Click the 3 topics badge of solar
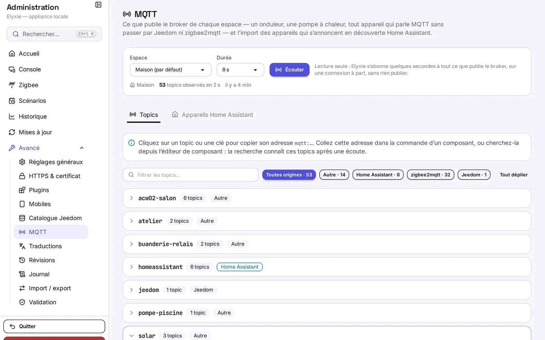Screen dimensions: 545x340 (172, 336)
